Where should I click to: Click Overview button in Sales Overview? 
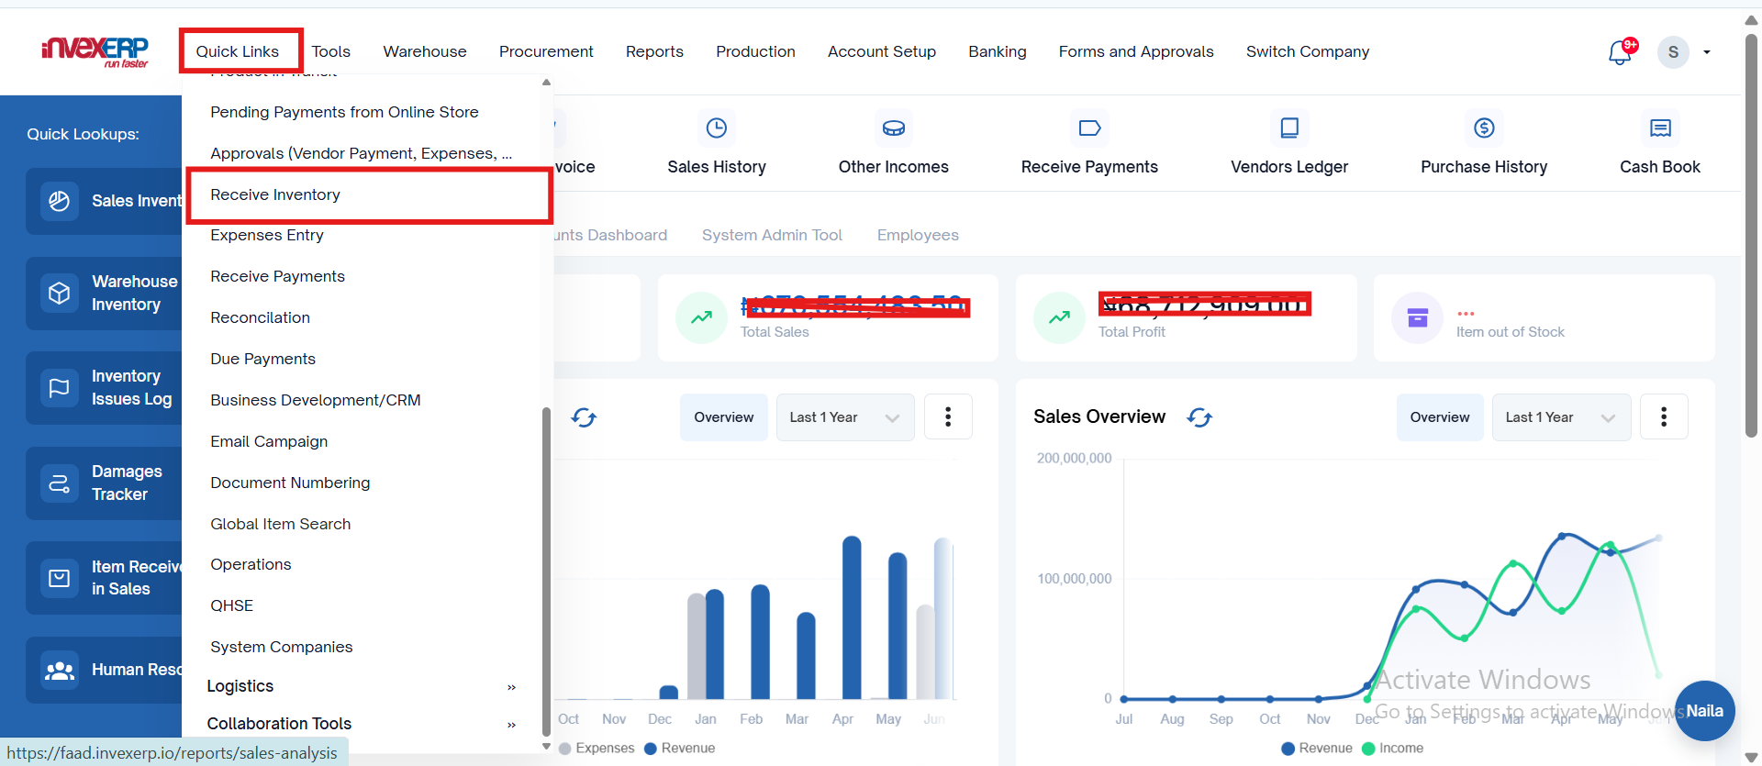click(x=1440, y=417)
